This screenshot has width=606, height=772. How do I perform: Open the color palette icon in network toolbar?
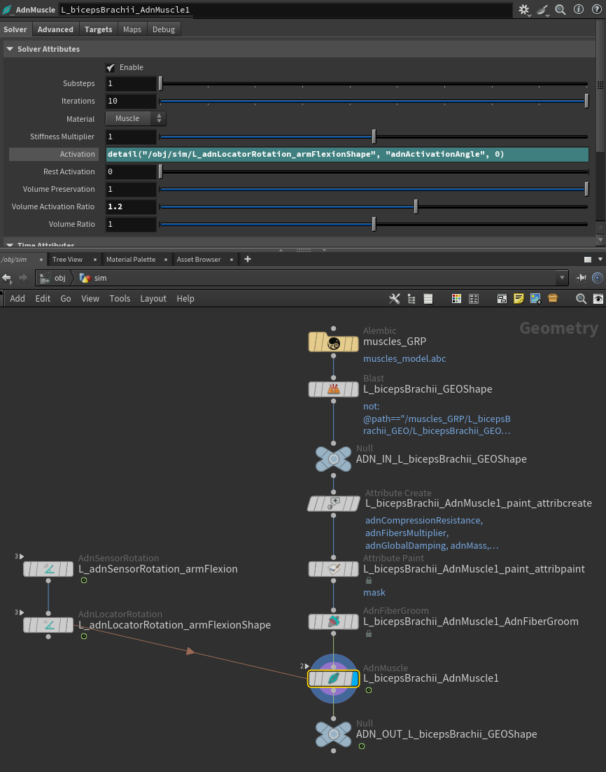click(456, 298)
